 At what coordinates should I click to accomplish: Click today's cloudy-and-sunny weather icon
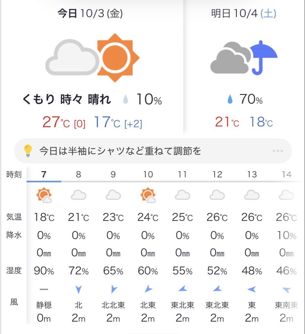point(92,58)
